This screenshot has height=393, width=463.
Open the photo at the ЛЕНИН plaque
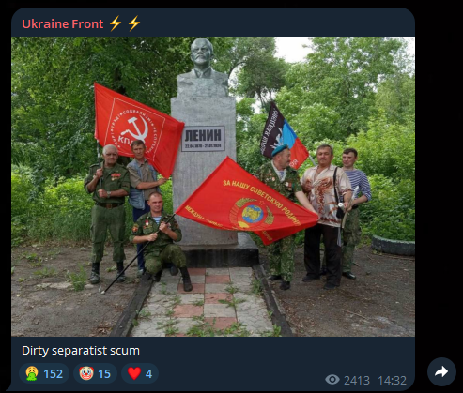[x=203, y=138]
